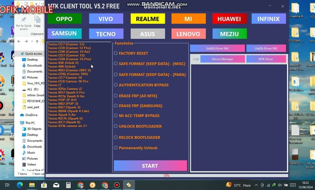Image resolution: width=315 pixels, height=190 pixels.
Task: Pick Tecno CE7 Camon 16 model
Action: click(65, 78)
